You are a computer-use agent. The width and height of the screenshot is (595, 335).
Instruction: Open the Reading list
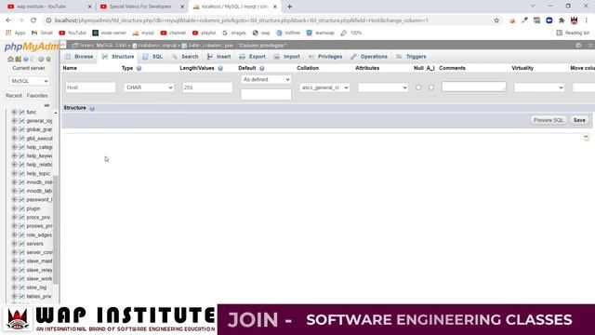pyautogui.click(x=573, y=33)
